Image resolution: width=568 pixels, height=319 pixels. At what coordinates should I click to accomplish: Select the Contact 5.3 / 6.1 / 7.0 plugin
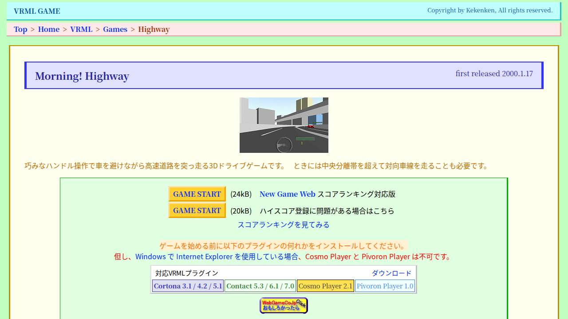point(260,286)
